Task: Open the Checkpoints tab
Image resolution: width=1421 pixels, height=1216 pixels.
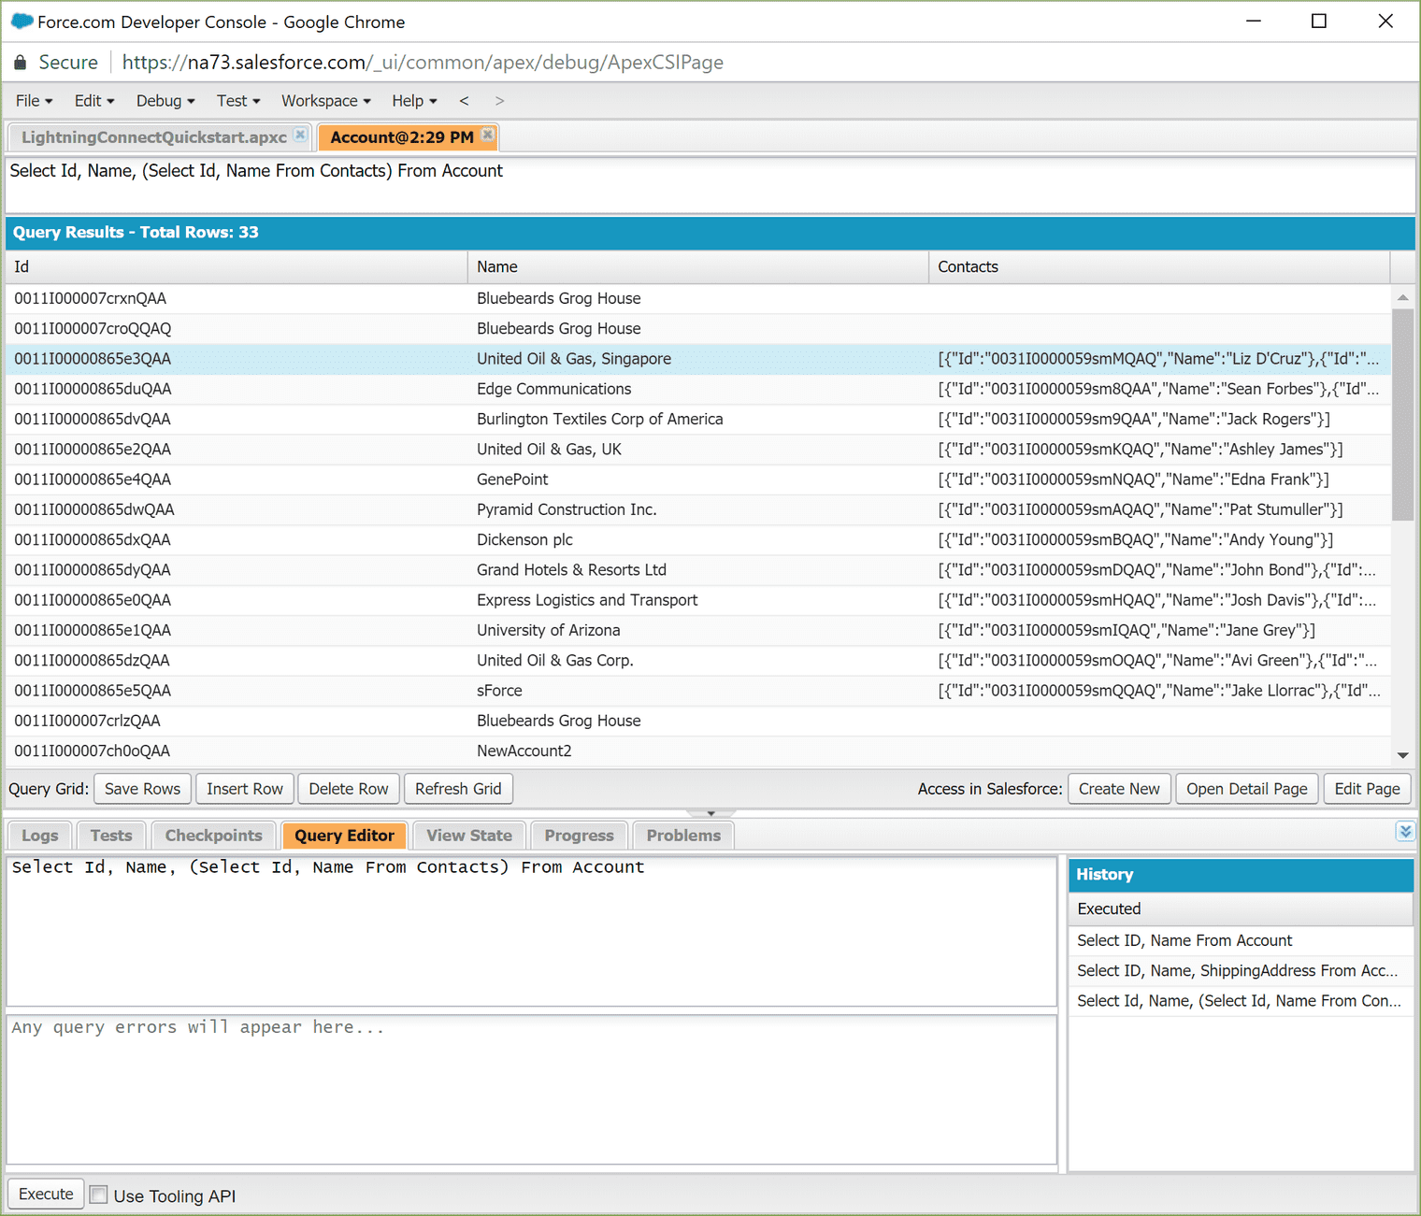Action: pyautogui.click(x=213, y=836)
